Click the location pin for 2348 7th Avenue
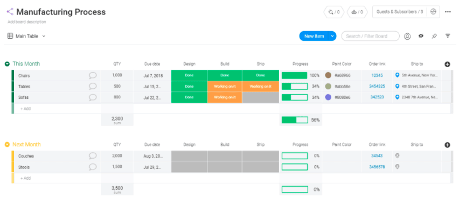Screen dimensions: 466x206 [398, 97]
